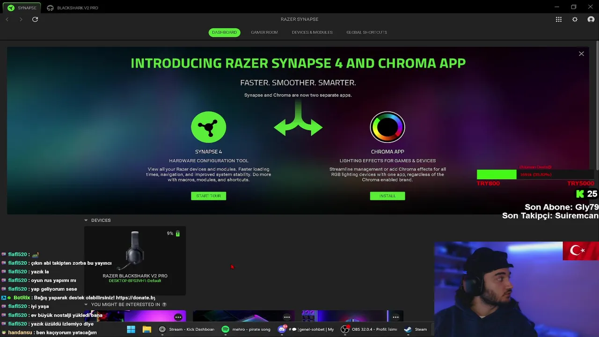Switch to the Synapse window tab

tap(22, 8)
